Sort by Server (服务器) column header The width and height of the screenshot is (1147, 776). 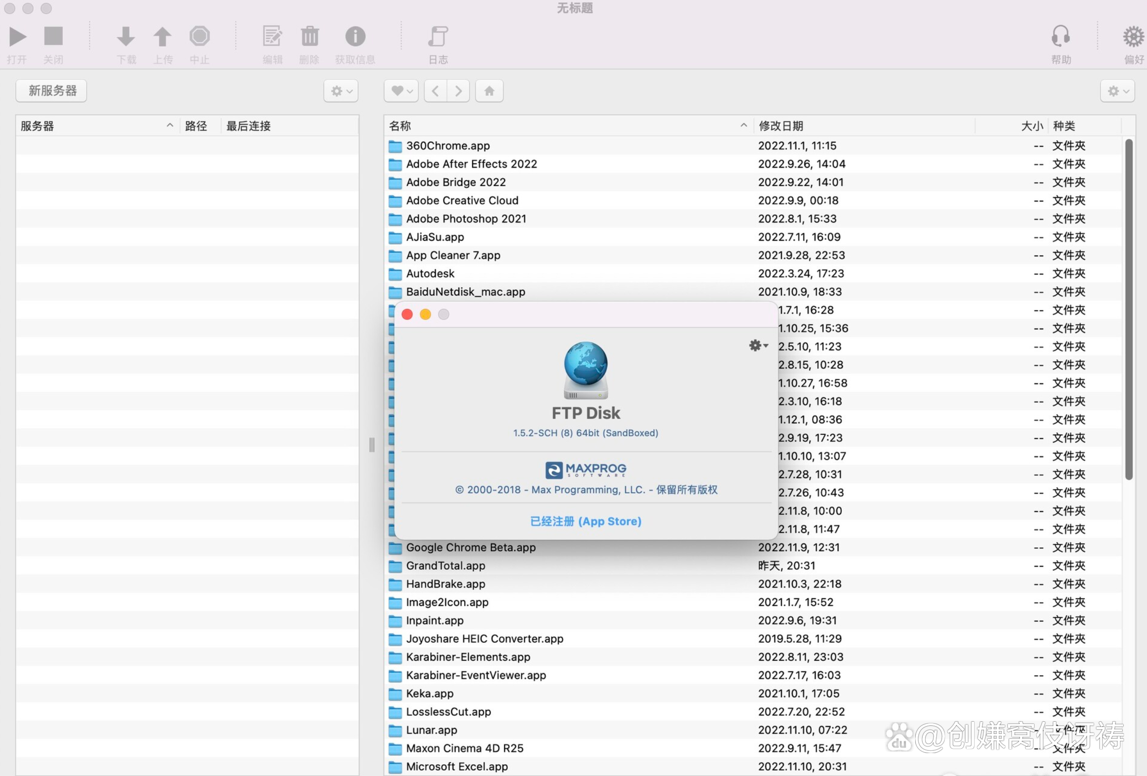97,126
